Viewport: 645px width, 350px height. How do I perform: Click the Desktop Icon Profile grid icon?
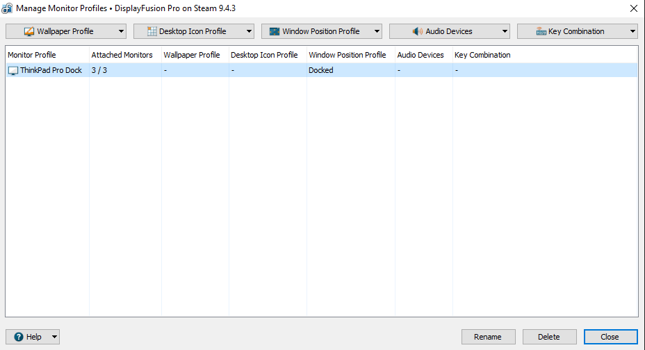(x=152, y=31)
